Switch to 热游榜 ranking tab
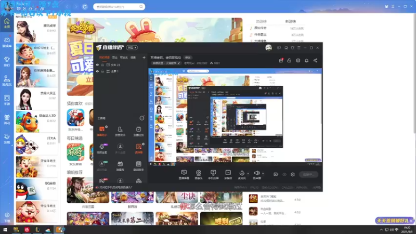The width and height of the screenshot is (416, 234). point(262,21)
